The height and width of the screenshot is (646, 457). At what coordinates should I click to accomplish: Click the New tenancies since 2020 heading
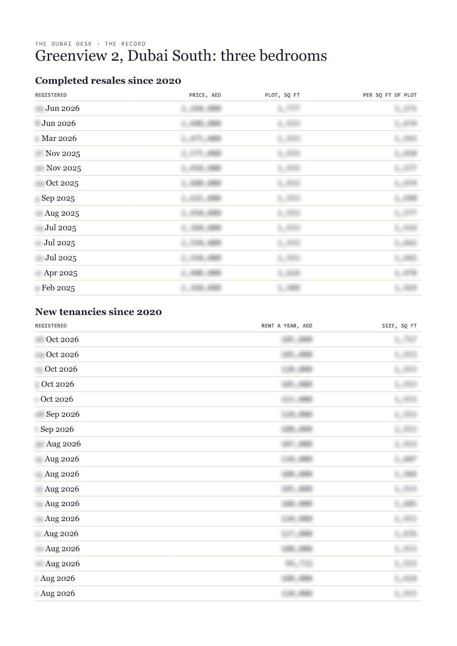pos(98,311)
